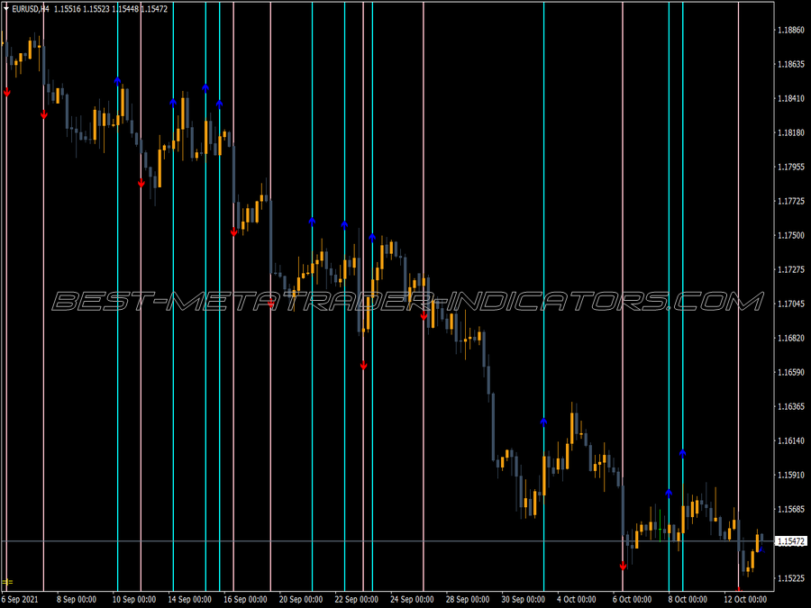Screen dimensions: 811x608
Task: Select the red sell arrow at 24 Sep
Action: pyautogui.click(x=424, y=316)
